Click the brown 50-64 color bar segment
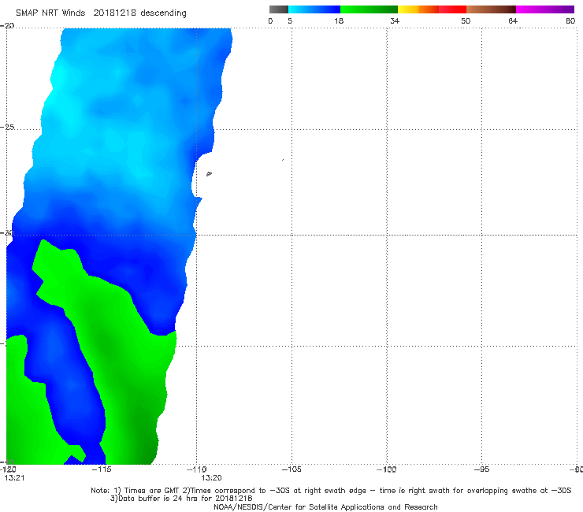583x512 pixels. (491, 9)
